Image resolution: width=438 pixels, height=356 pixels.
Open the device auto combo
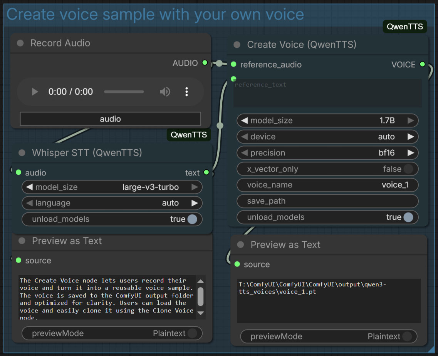click(x=327, y=137)
